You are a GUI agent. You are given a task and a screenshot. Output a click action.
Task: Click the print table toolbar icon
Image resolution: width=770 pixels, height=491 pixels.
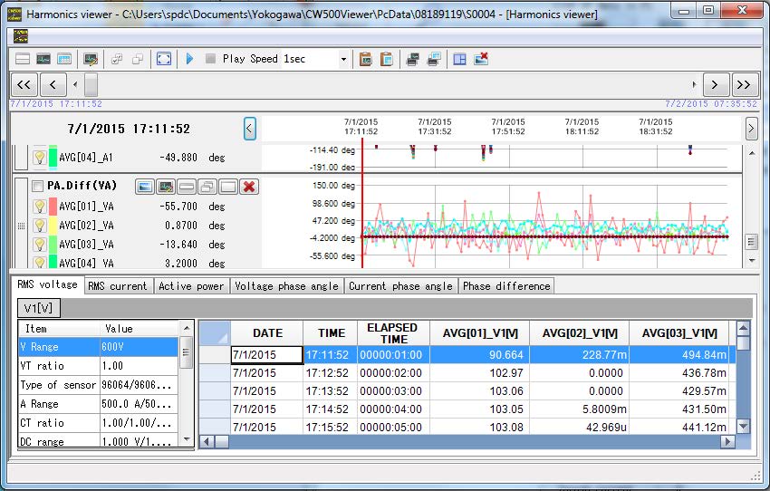[x=434, y=60]
